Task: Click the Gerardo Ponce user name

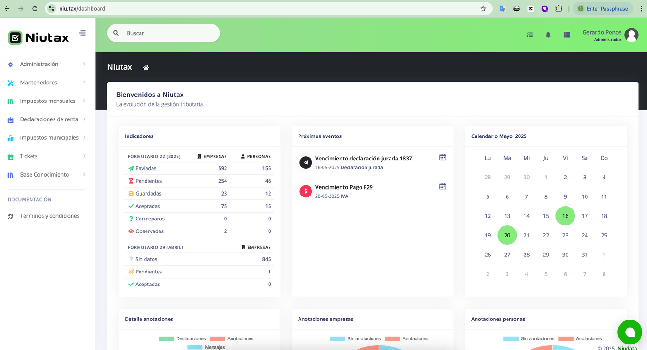Action: (602, 32)
